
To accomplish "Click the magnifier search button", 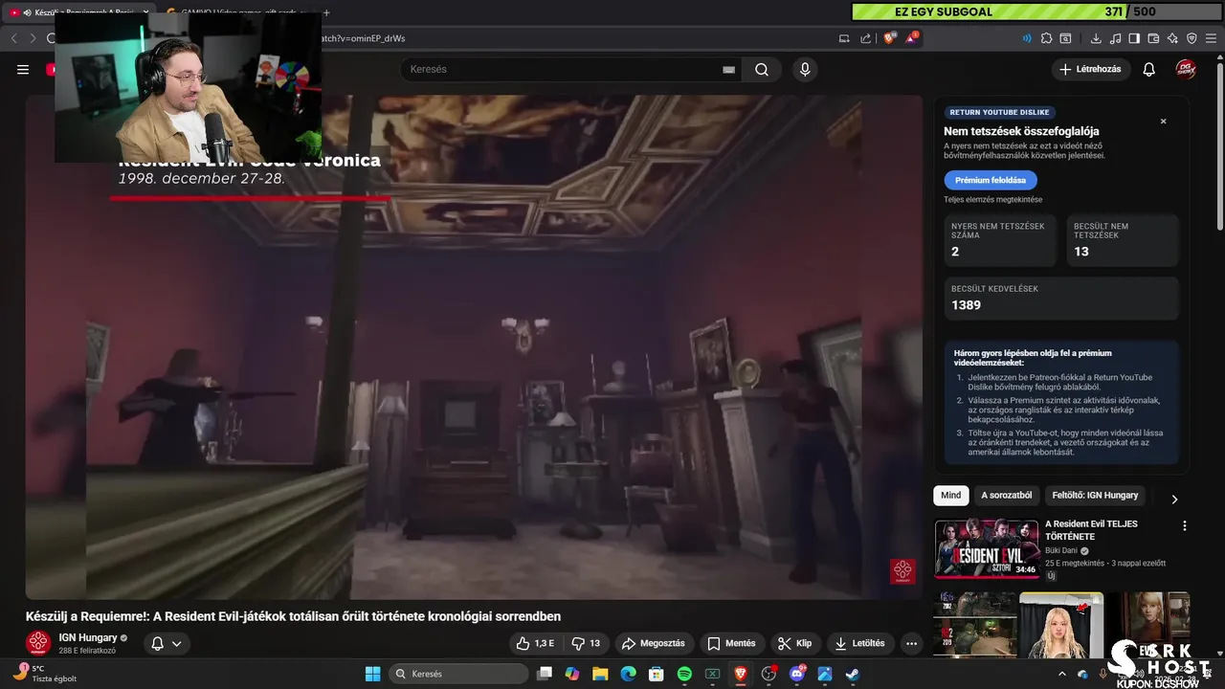I will click(x=762, y=69).
